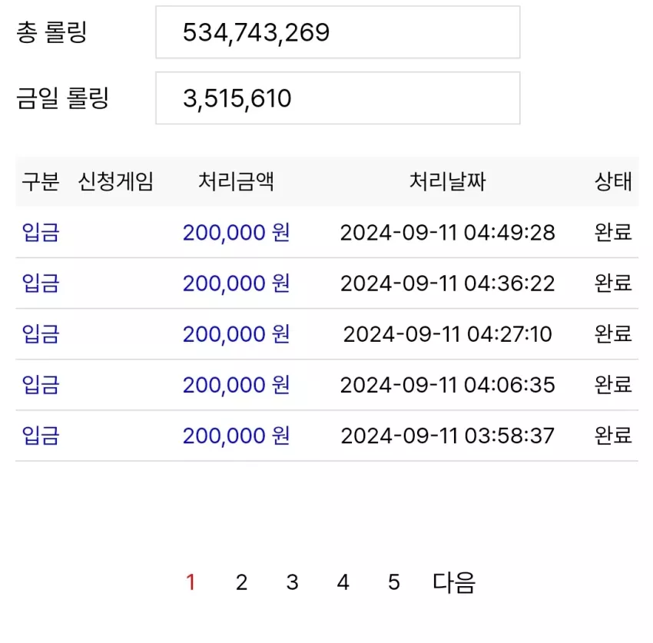Go to page 3
Image resolution: width=653 pixels, height=643 pixels.
(293, 582)
